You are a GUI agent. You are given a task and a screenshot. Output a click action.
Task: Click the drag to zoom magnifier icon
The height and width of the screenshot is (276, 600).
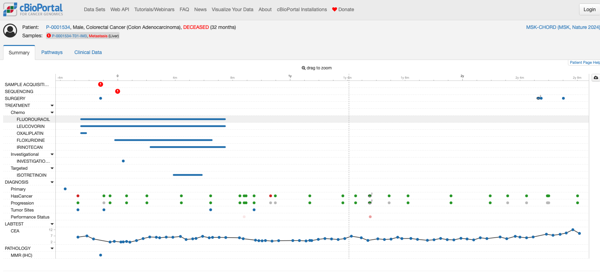tap(303, 68)
